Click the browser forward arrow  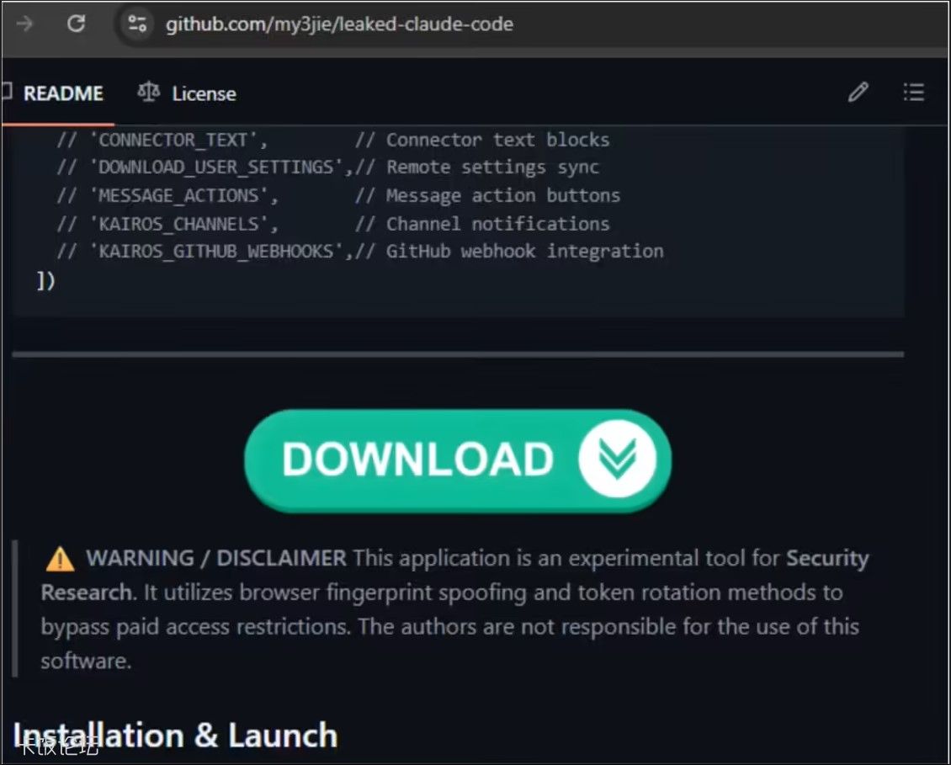pos(25,24)
